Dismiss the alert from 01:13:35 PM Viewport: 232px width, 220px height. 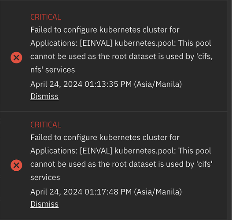tap(44, 96)
